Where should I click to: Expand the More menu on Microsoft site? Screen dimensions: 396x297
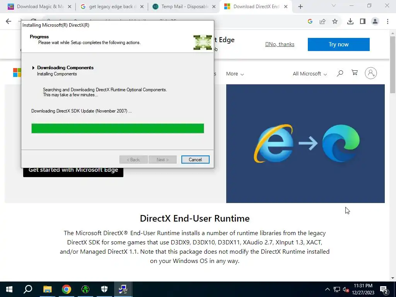click(x=235, y=74)
